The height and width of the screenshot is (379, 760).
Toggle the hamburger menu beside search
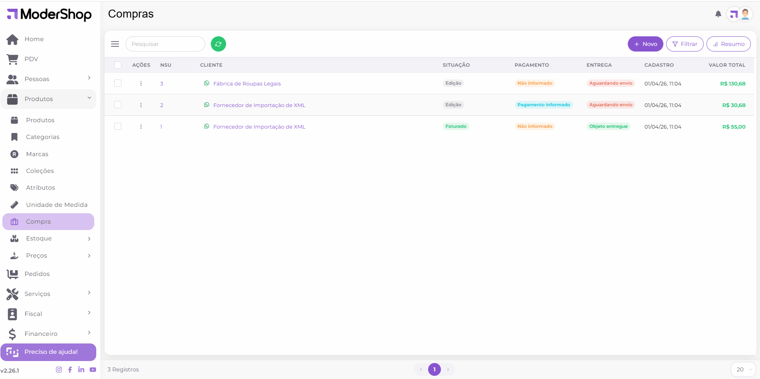pyautogui.click(x=115, y=44)
